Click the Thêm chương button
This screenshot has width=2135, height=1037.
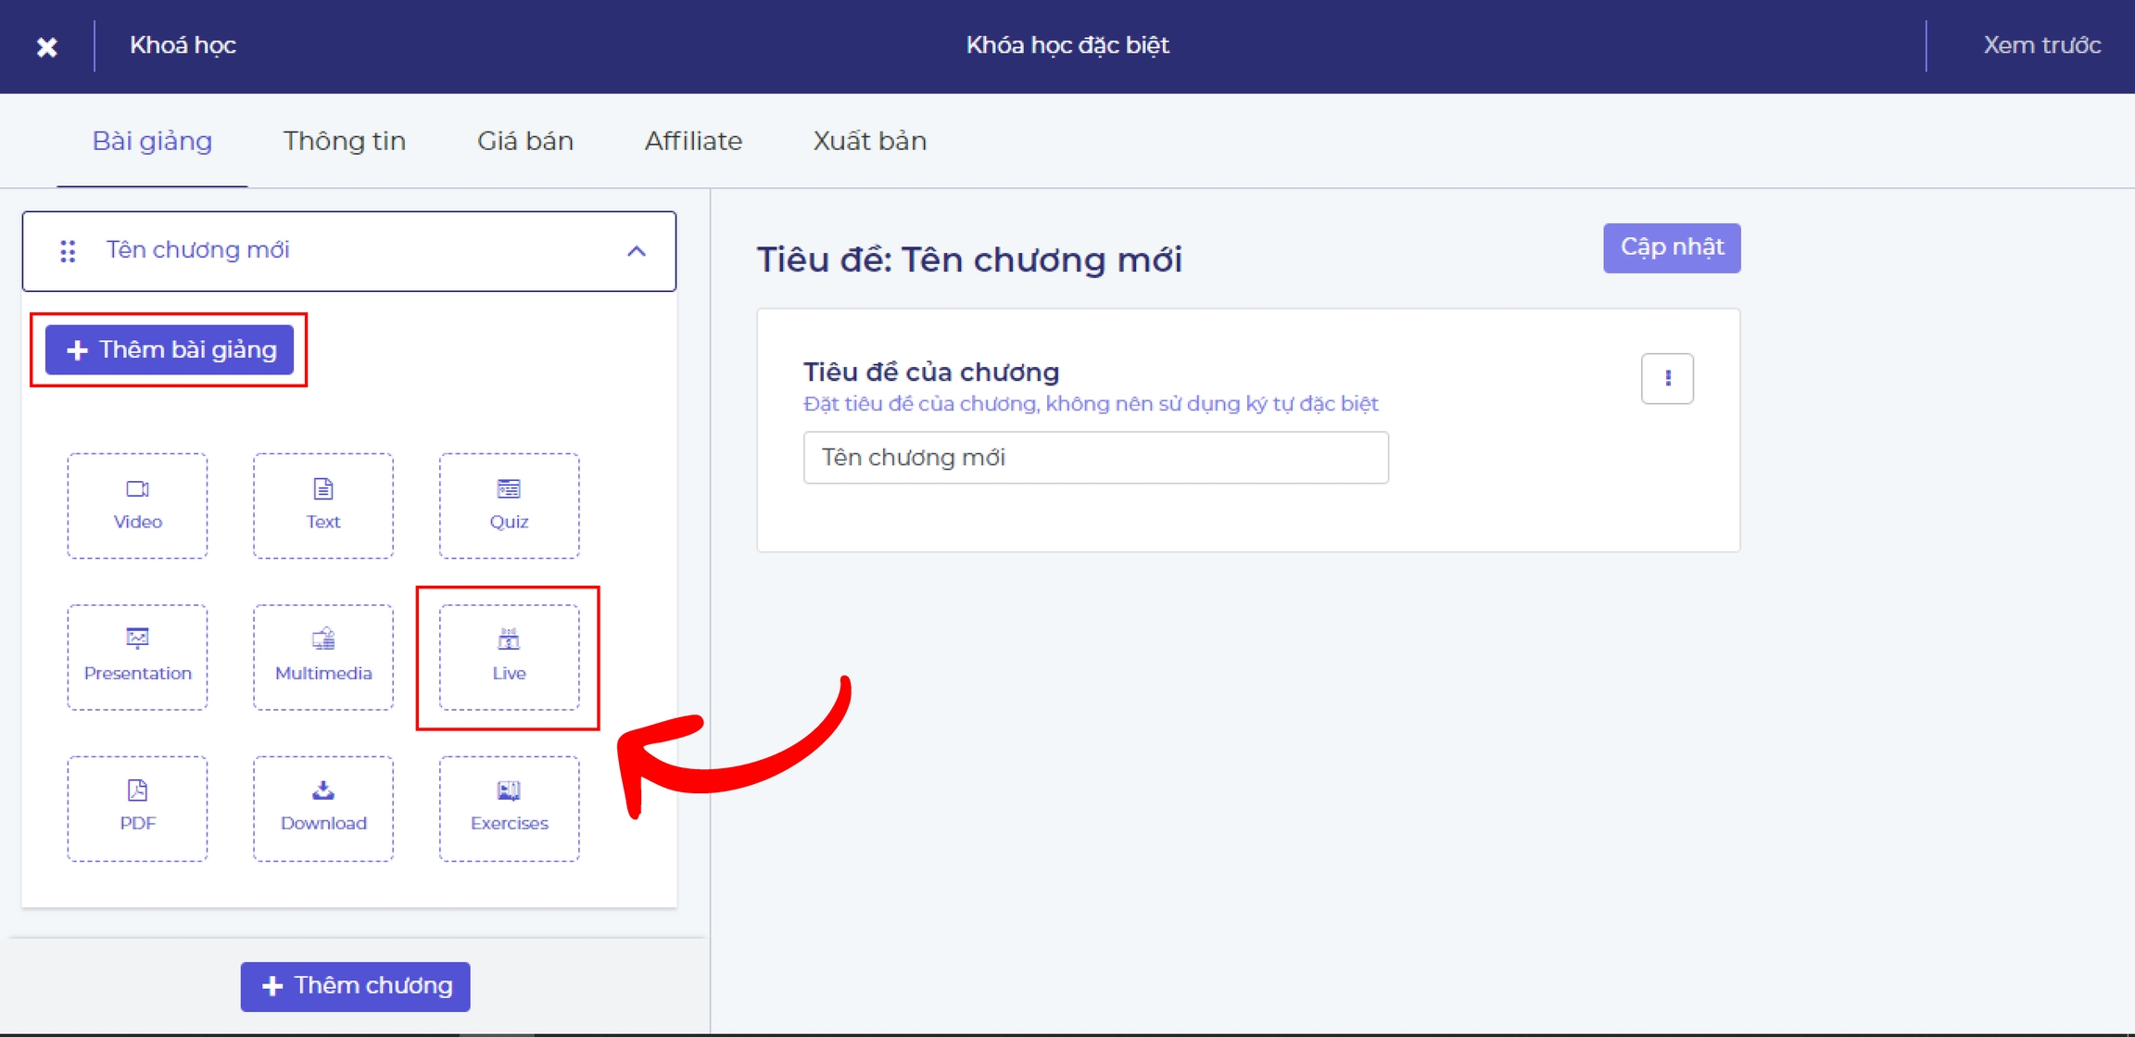click(x=355, y=985)
